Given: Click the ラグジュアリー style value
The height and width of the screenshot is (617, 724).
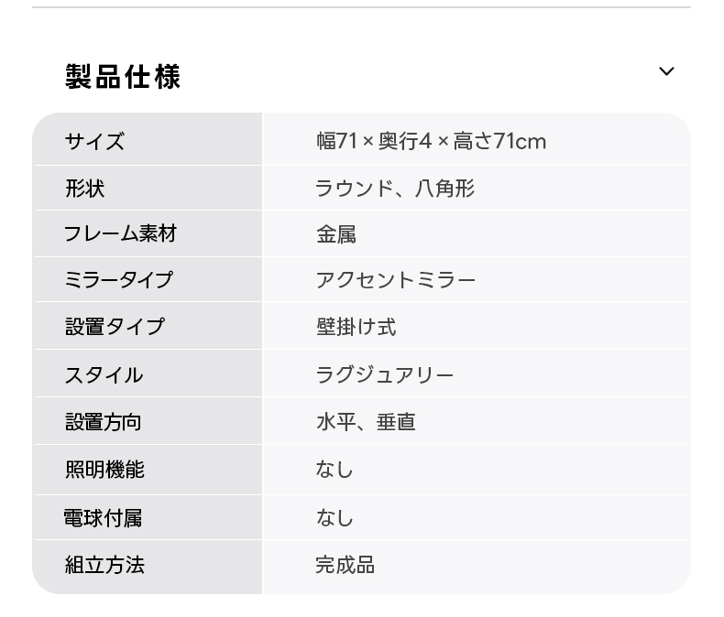Looking at the screenshot, I should click(385, 374).
